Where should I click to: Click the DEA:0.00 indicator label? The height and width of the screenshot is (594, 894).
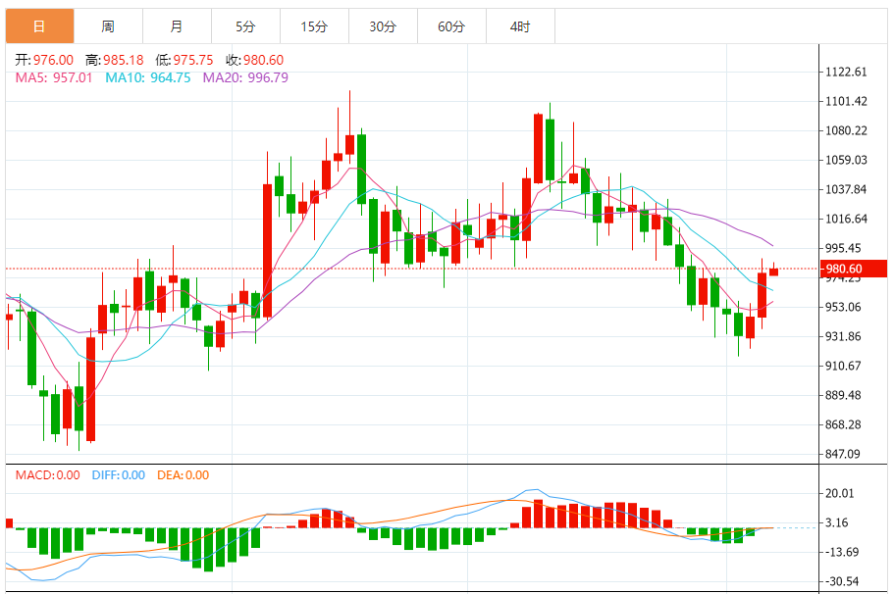point(183,475)
